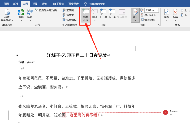190x137 pixels.
Task: Open the 帮助 tab
Action: (45, 4)
